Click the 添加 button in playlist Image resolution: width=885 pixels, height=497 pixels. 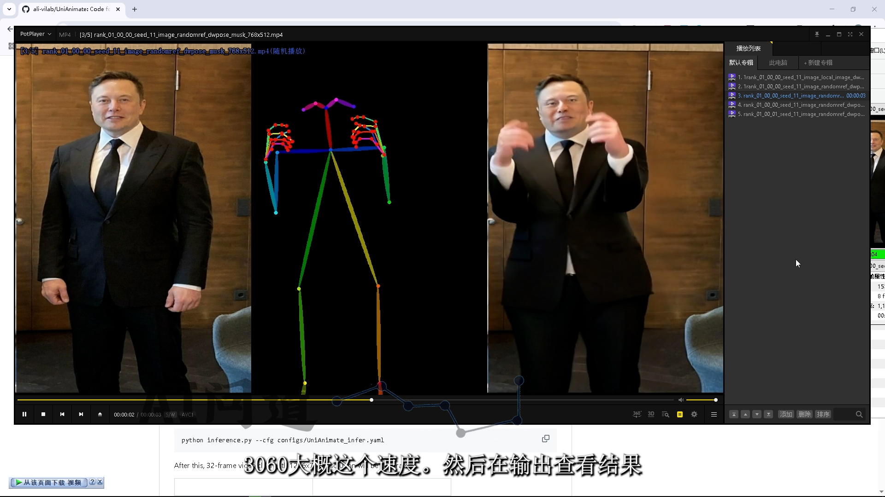tap(785, 414)
